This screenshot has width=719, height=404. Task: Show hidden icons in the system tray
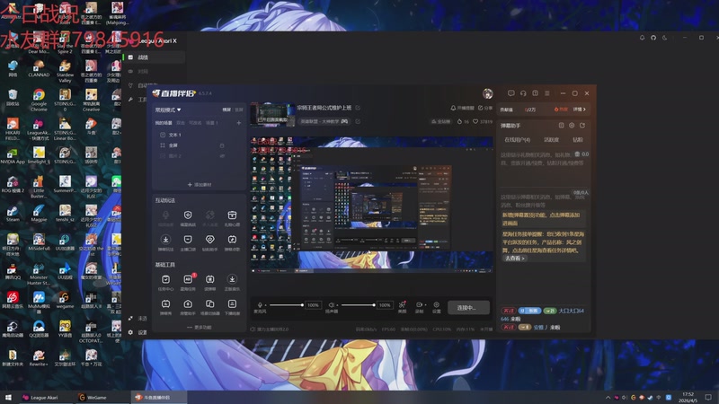(x=608, y=398)
